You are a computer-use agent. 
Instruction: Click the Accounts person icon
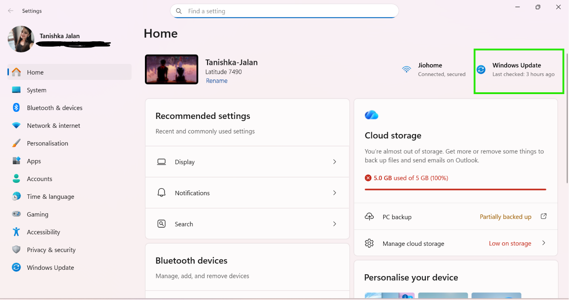click(16, 178)
